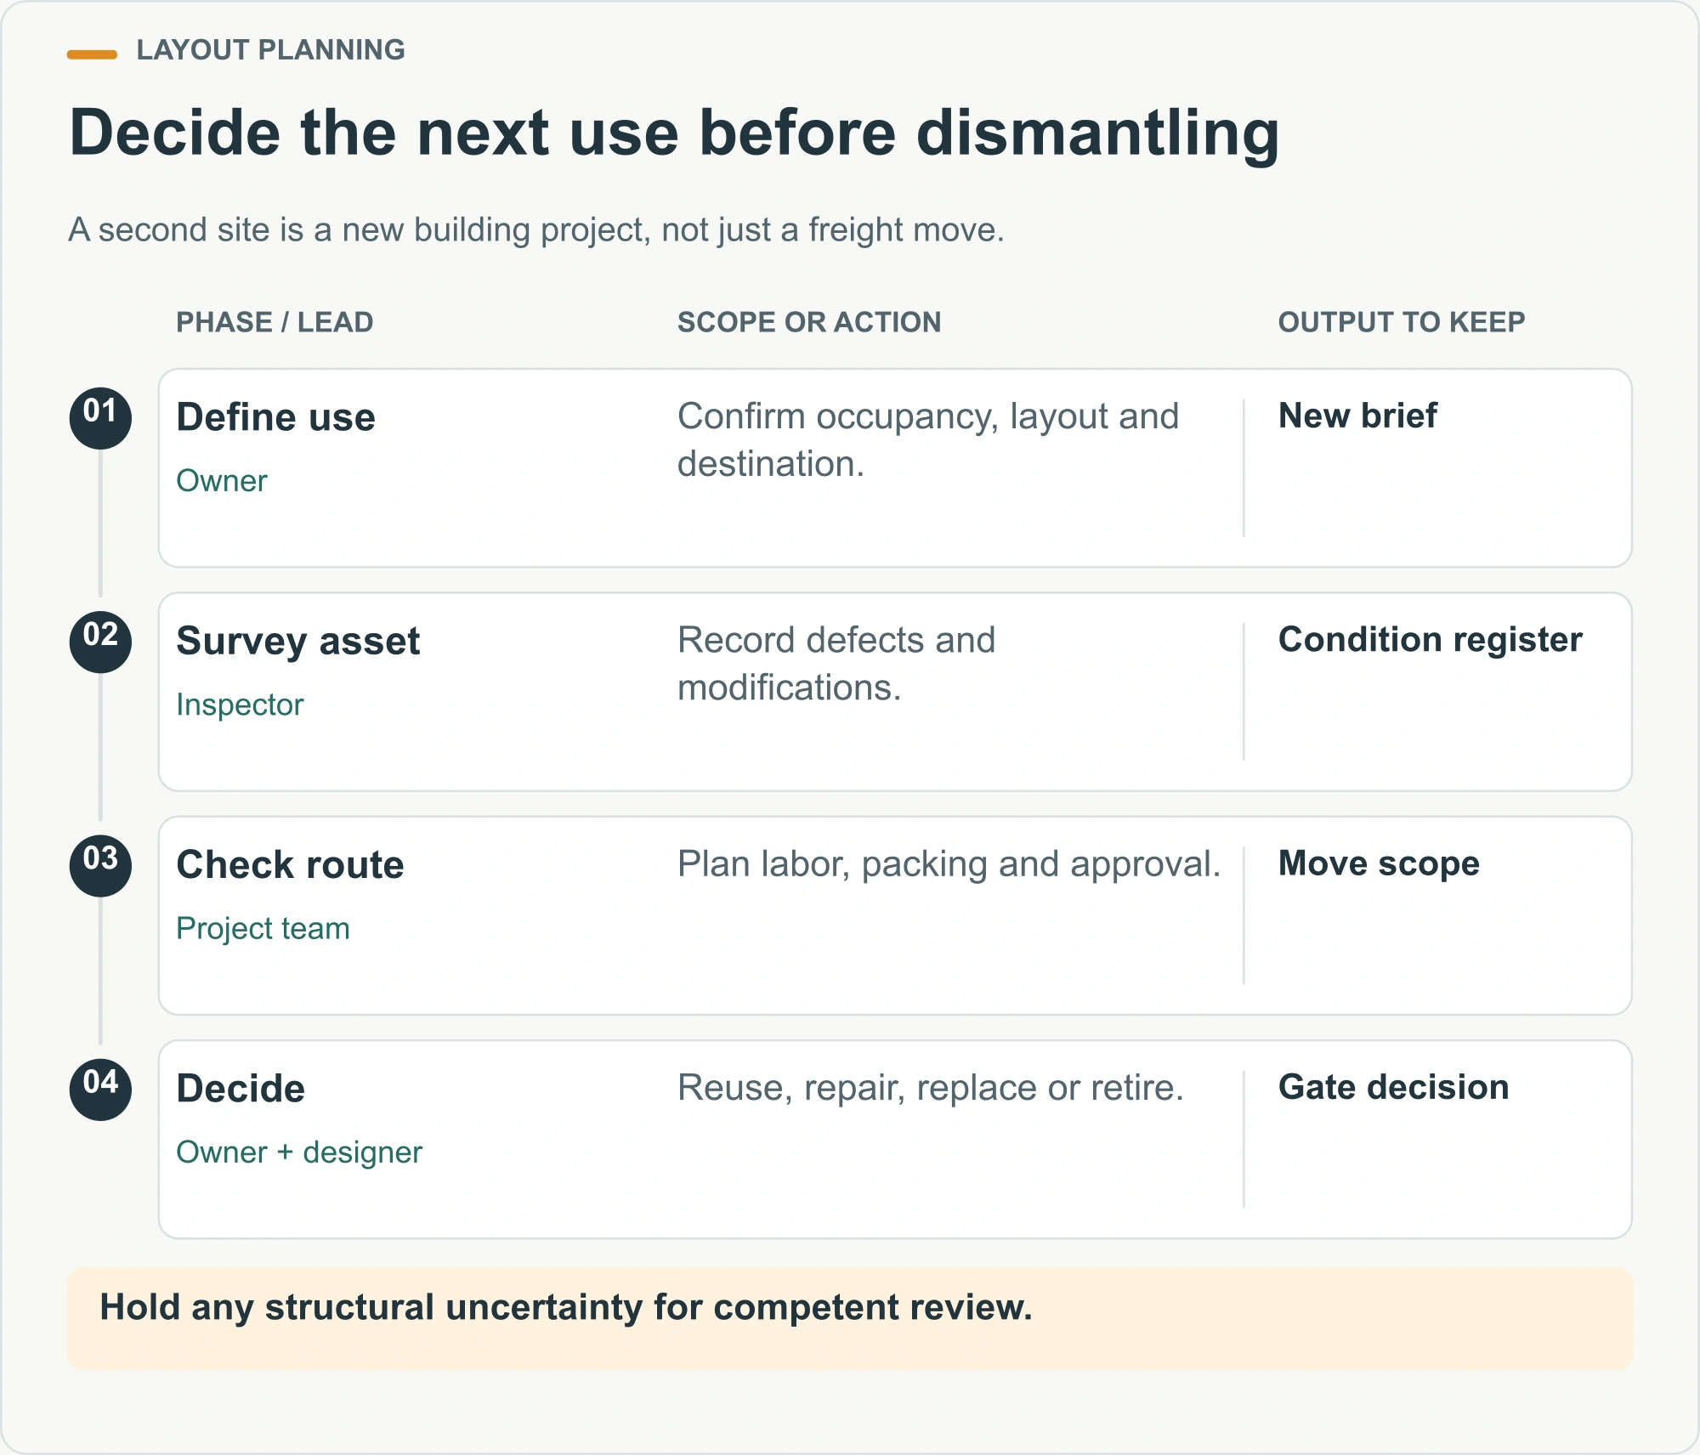1700x1455 pixels.
Task: Click the 'OUTPUT TO KEEP' column header
Action: click(x=1402, y=322)
